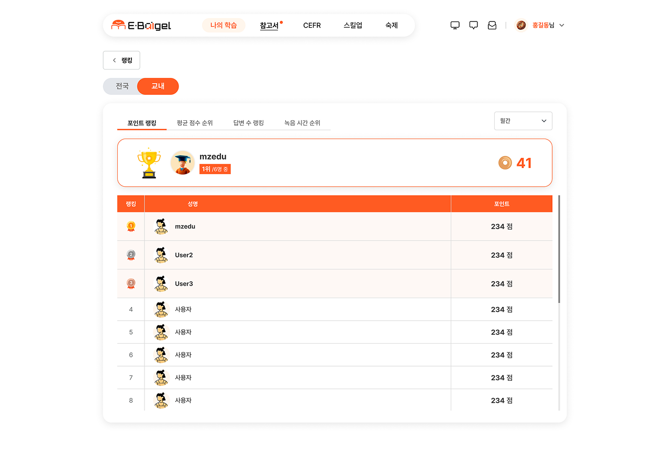Click the gold trophy icon
This screenshot has height=455, width=670.
pos(149,163)
